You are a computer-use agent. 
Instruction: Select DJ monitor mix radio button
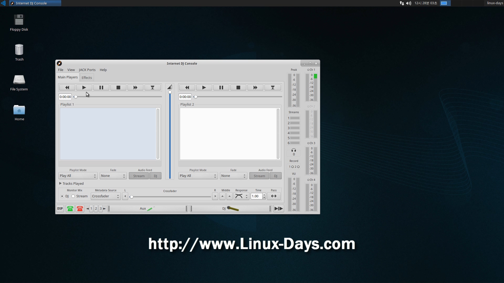(62, 196)
